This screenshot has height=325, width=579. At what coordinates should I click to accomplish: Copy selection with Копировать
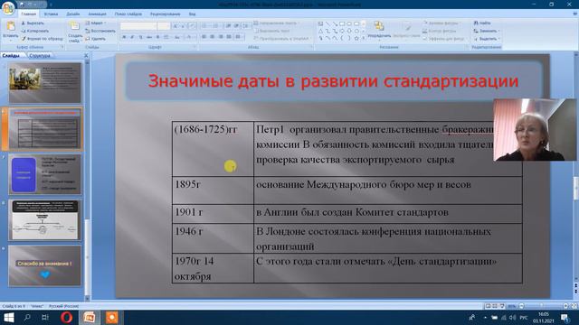34,31
